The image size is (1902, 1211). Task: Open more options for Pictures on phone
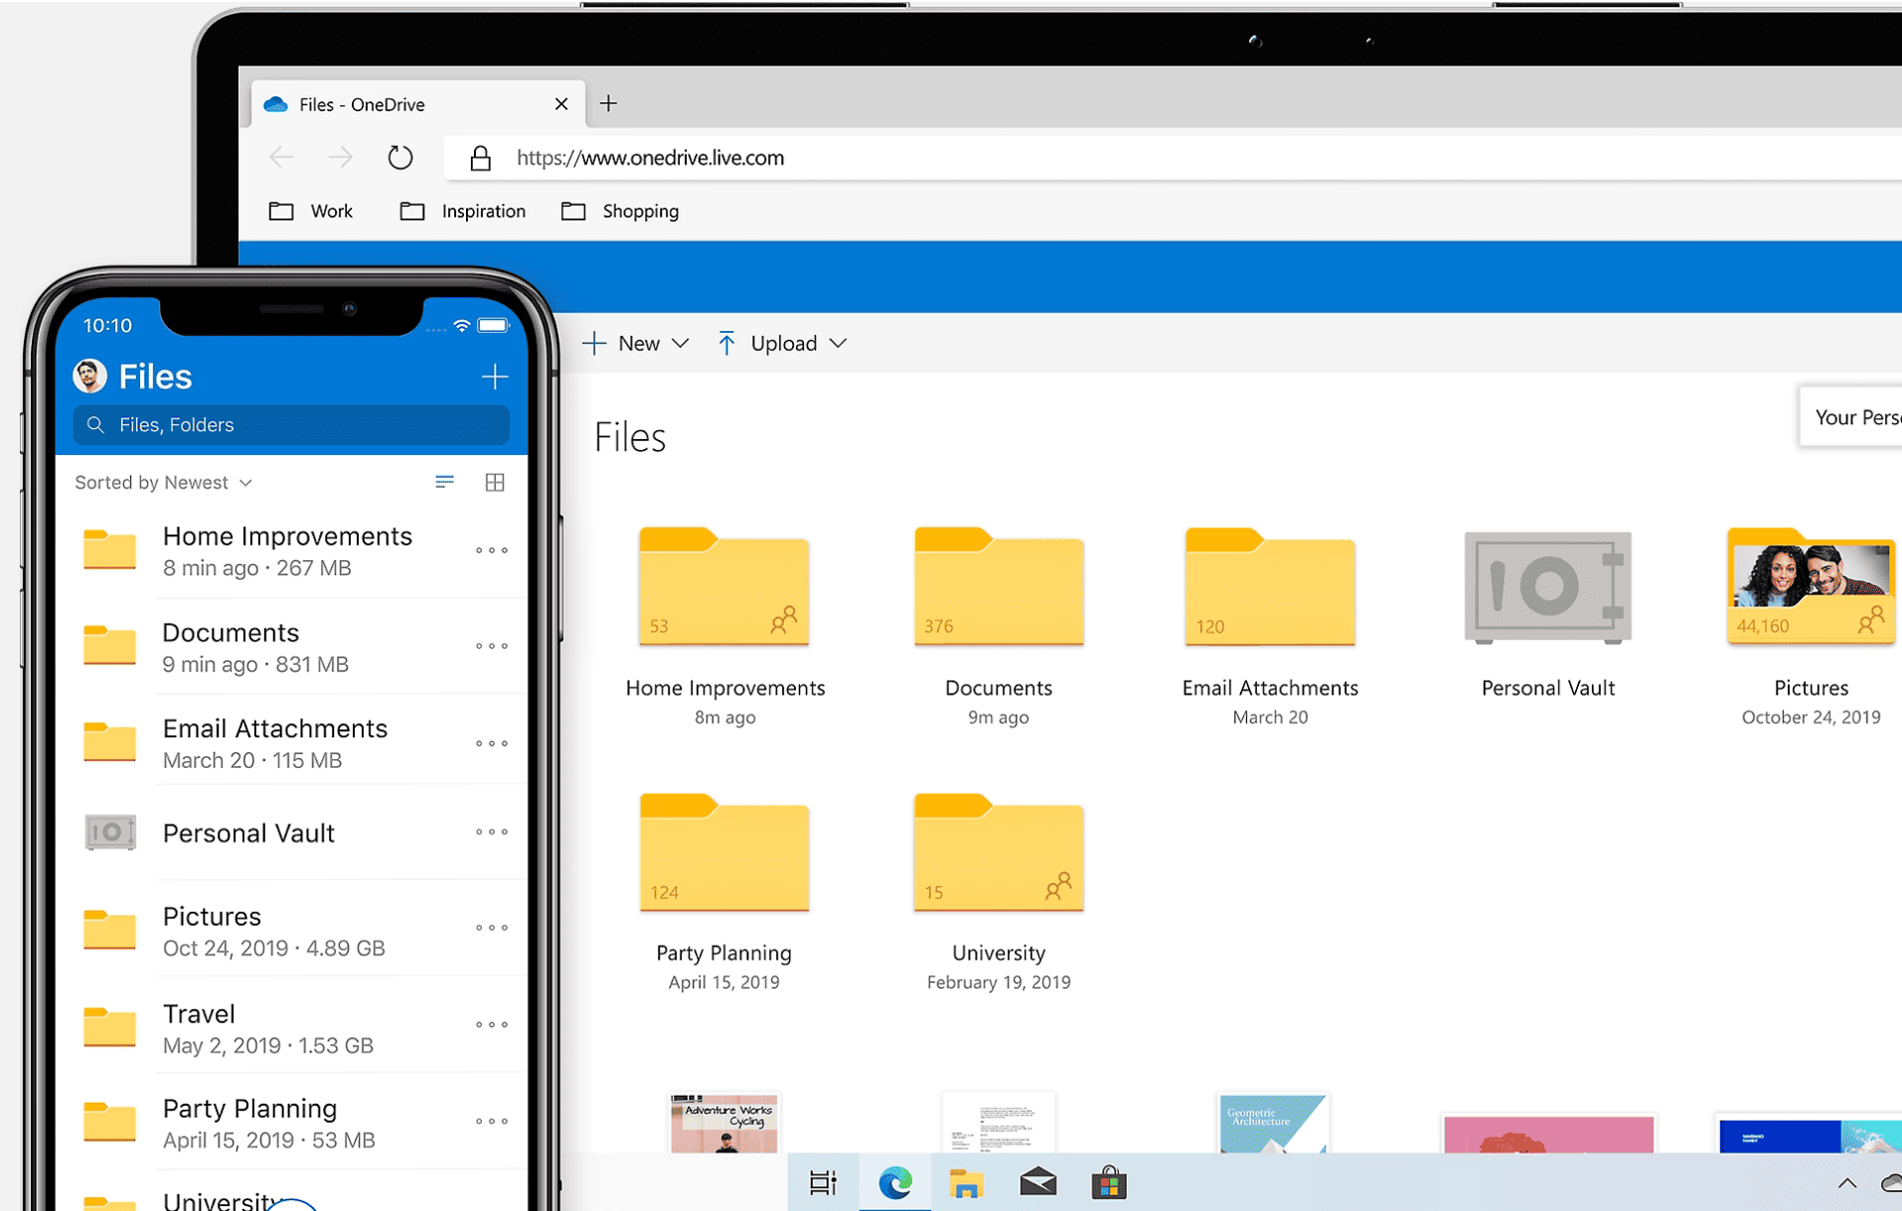coord(491,928)
